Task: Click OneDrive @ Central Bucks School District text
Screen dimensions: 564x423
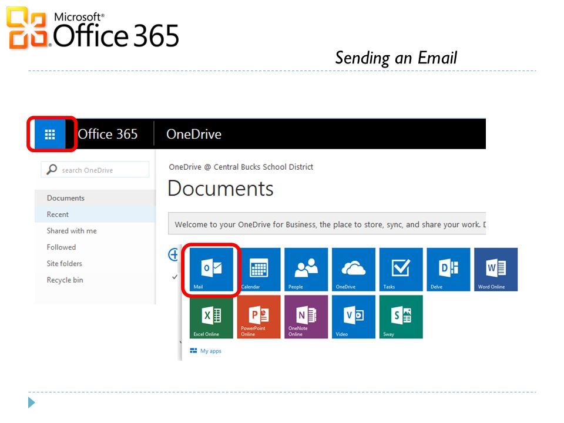Action: (x=241, y=167)
